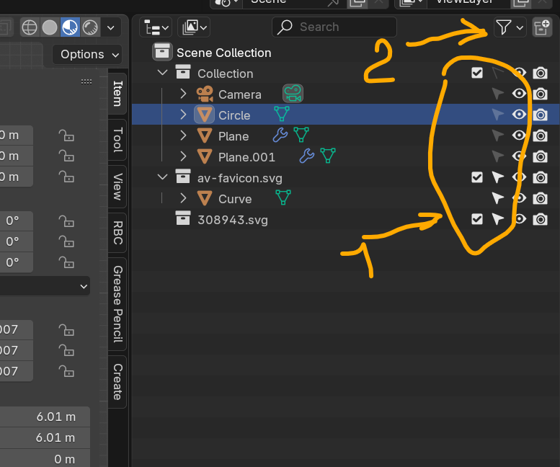Image resolution: width=560 pixels, height=467 pixels.
Task: Switch viewport to wireframe shading
Action: point(30,28)
